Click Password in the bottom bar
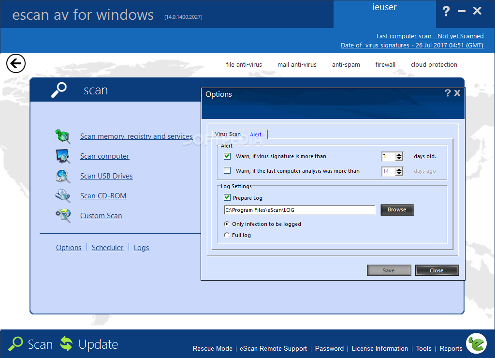495x358 pixels. (329, 348)
